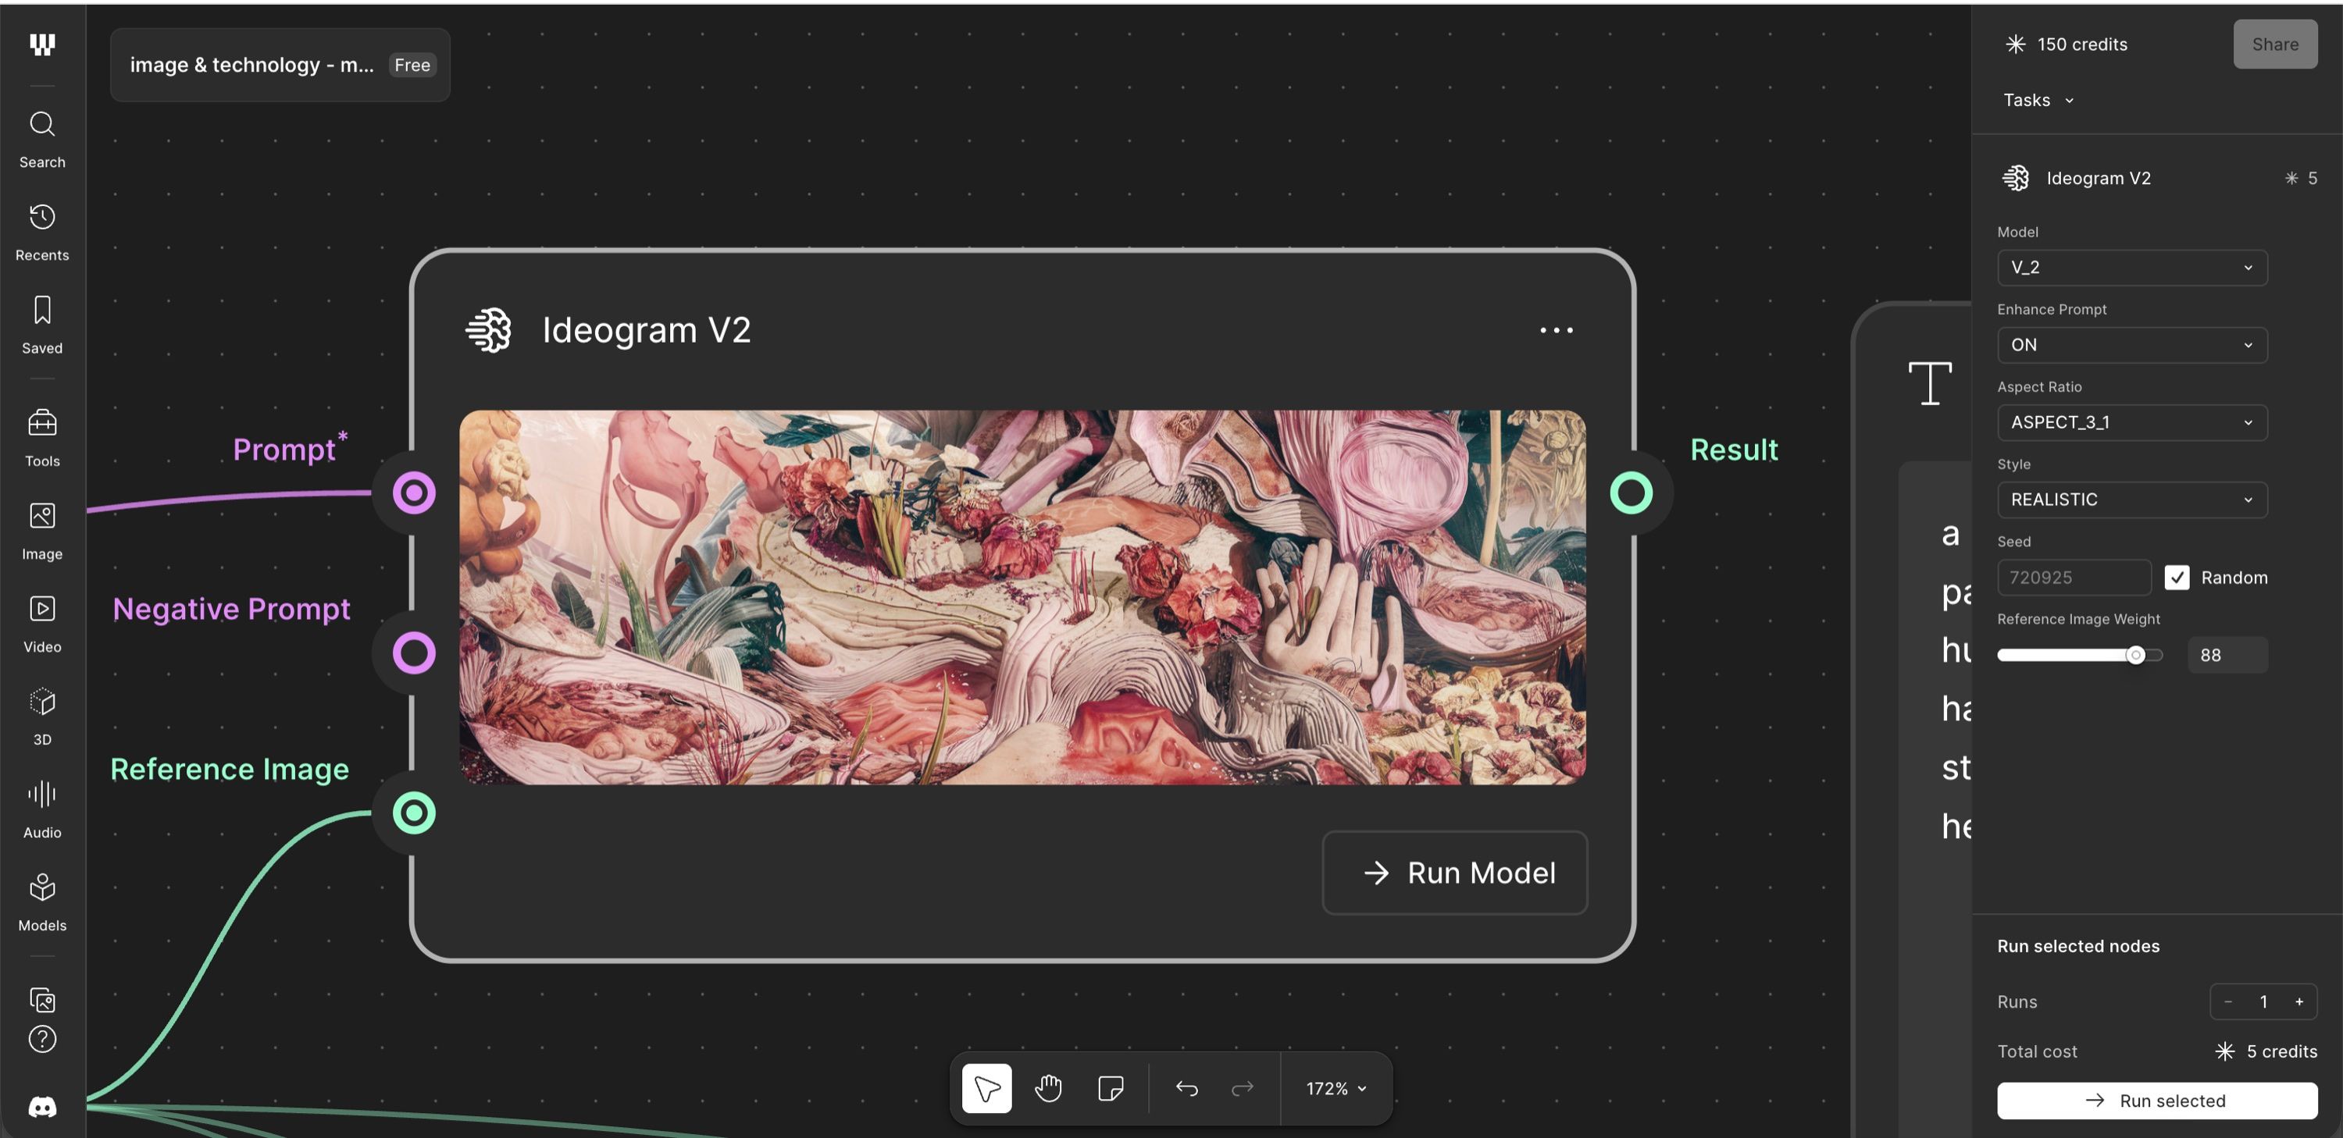Click the Run Model button

click(x=1454, y=873)
